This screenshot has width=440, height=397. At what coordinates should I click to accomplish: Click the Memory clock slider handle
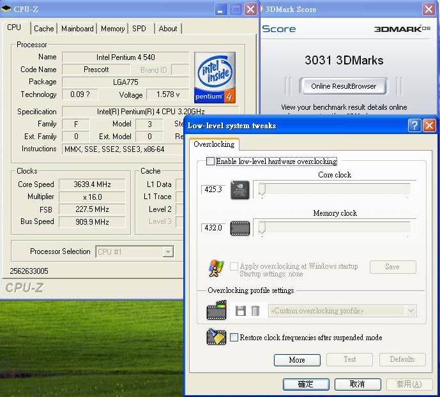click(x=262, y=227)
